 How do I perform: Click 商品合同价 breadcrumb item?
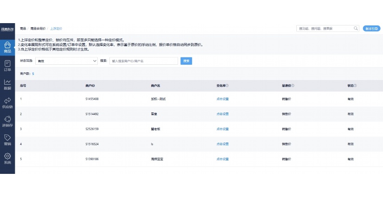[38, 29]
